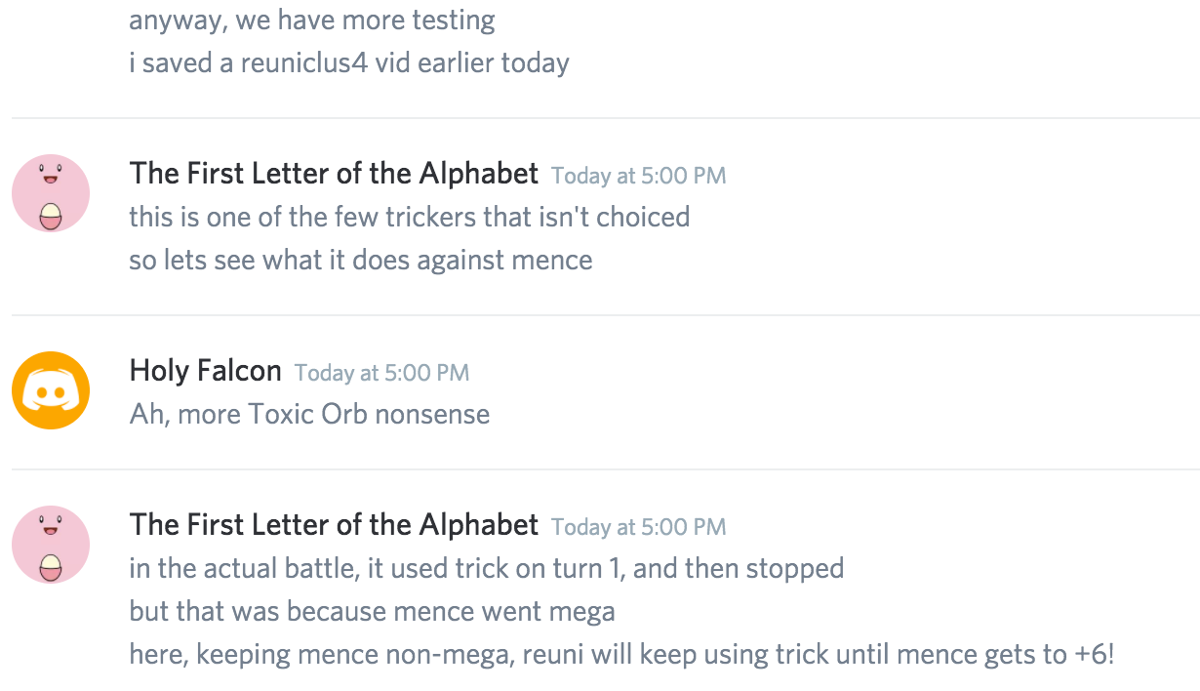This screenshot has width=1200, height=691.
Task: Click the 'in the actual battle' message line
Action: (x=486, y=568)
